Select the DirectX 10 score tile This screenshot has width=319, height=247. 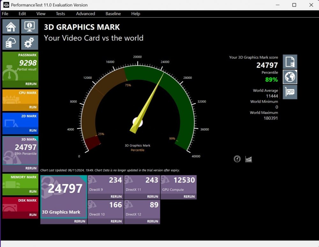pyautogui.click(x=105, y=209)
